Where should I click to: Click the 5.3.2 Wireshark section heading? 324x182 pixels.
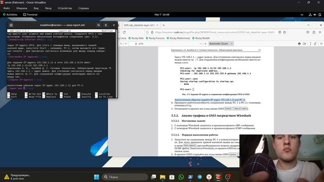pyautogui.click(x=211, y=116)
